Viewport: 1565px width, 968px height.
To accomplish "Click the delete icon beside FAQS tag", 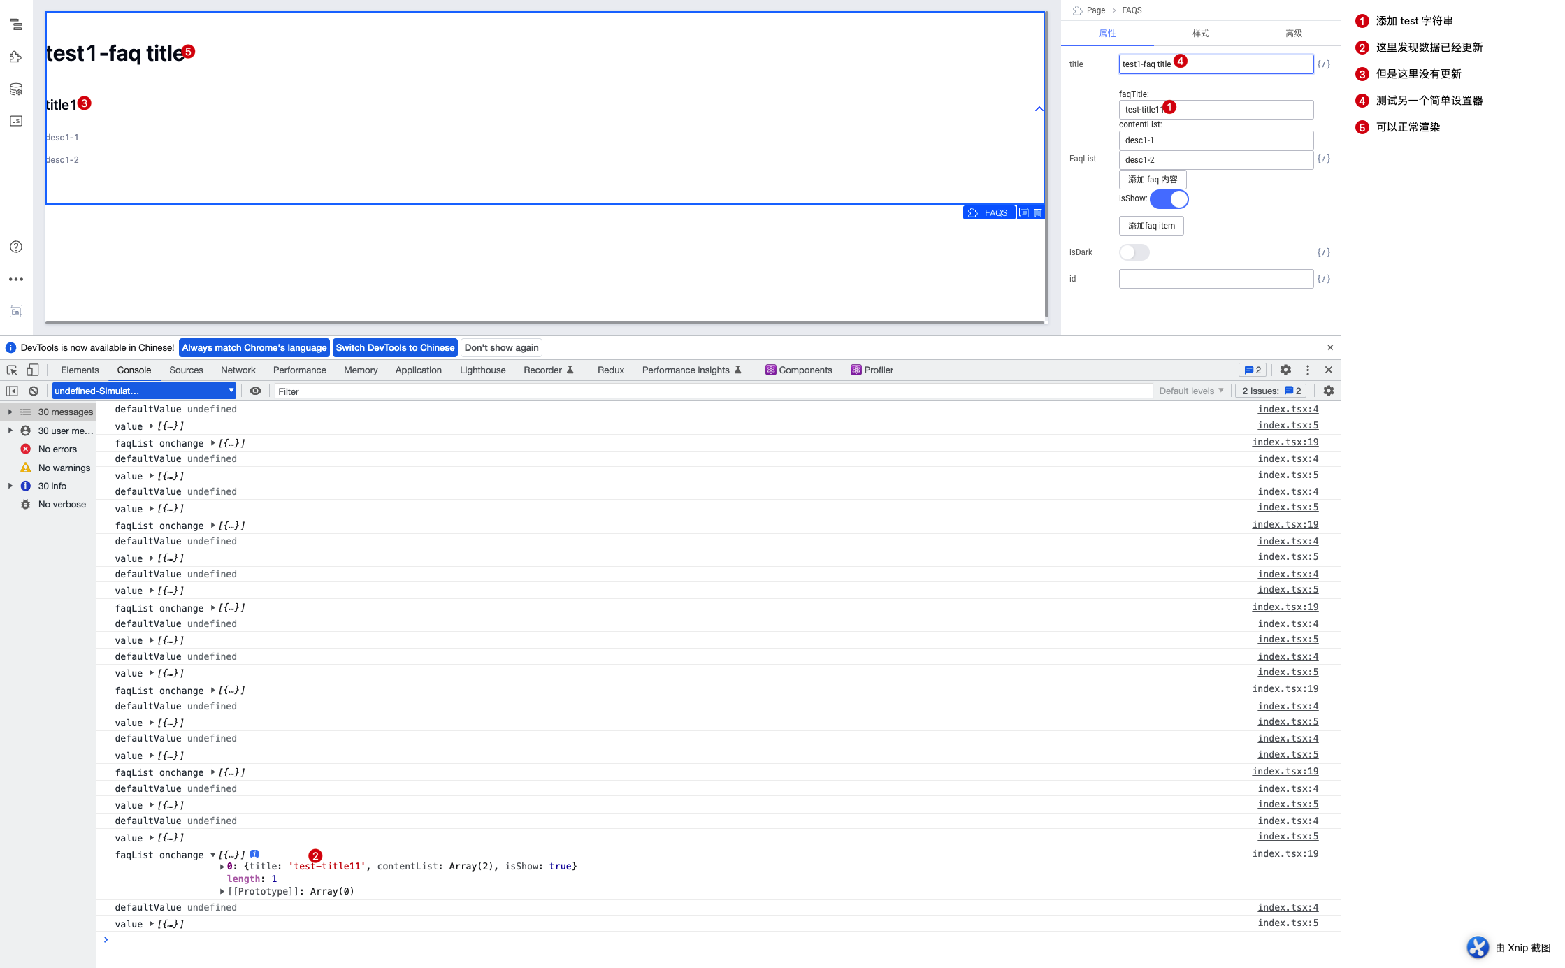I will coord(1038,212).
